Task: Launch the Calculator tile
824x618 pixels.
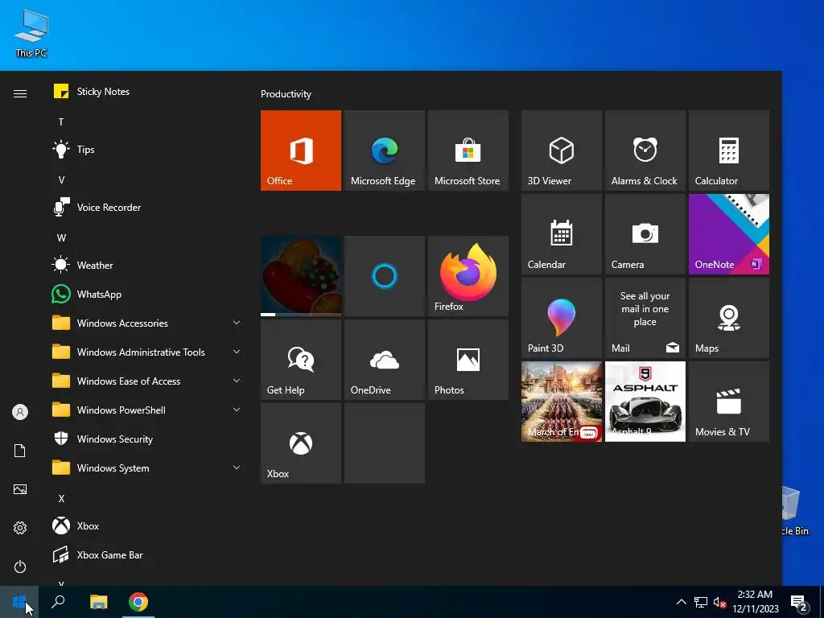Action: tap(729, 150)
